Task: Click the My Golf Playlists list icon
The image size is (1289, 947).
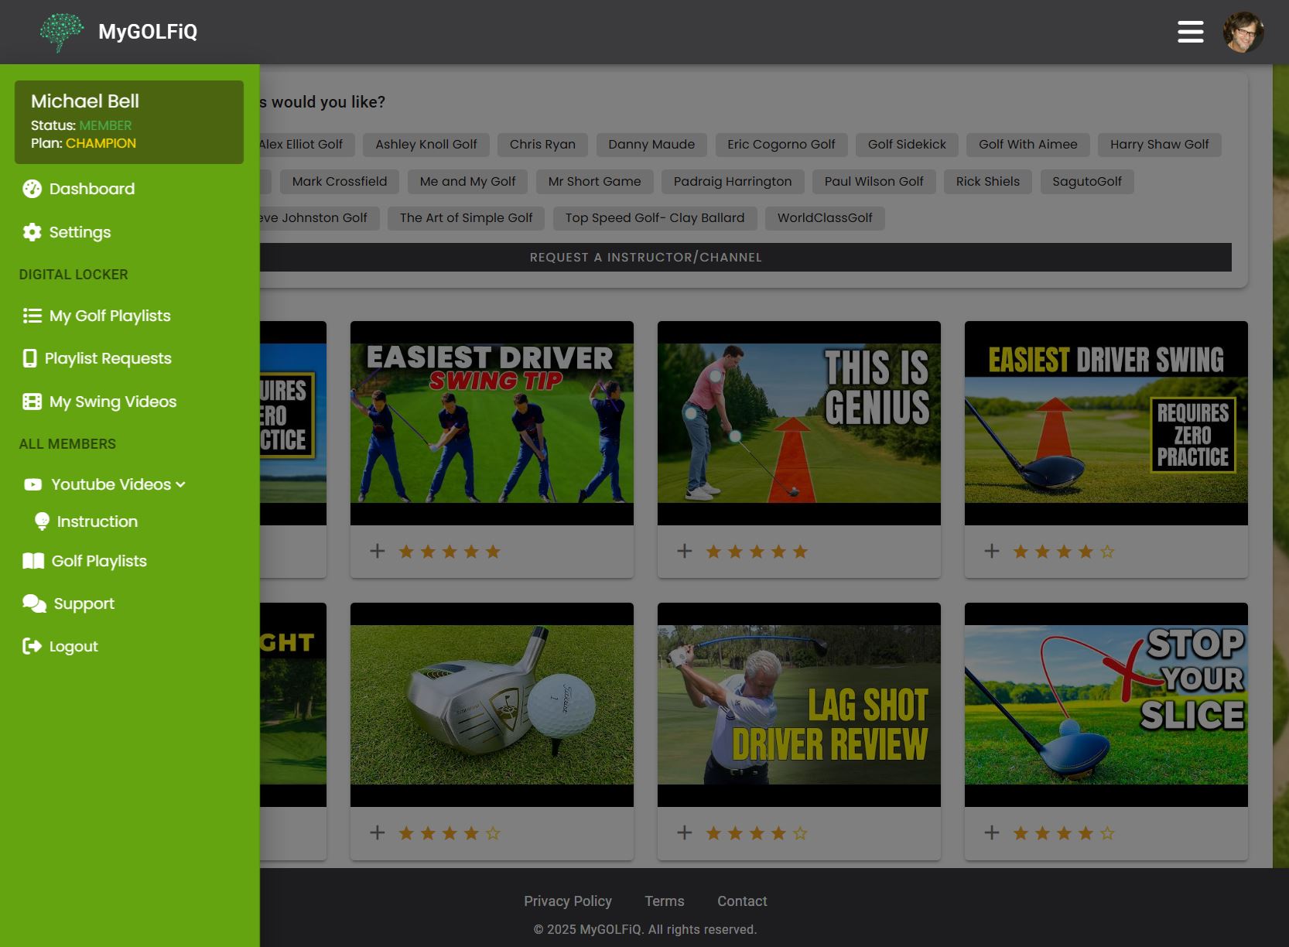Action: (x=32, y=316)
